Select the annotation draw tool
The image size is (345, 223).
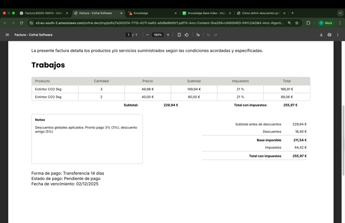click(198, 34)
